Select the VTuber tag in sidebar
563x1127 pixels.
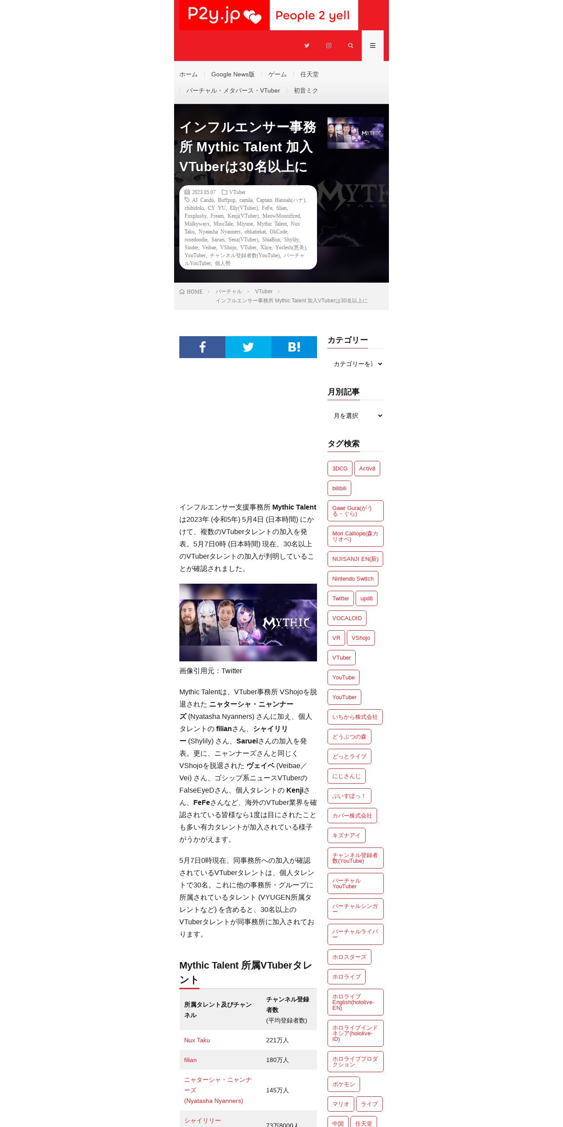coord(342,658)
